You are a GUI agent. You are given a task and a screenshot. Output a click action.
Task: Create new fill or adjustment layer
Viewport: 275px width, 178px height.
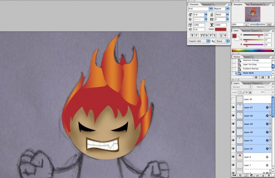[x=252, y=175]
